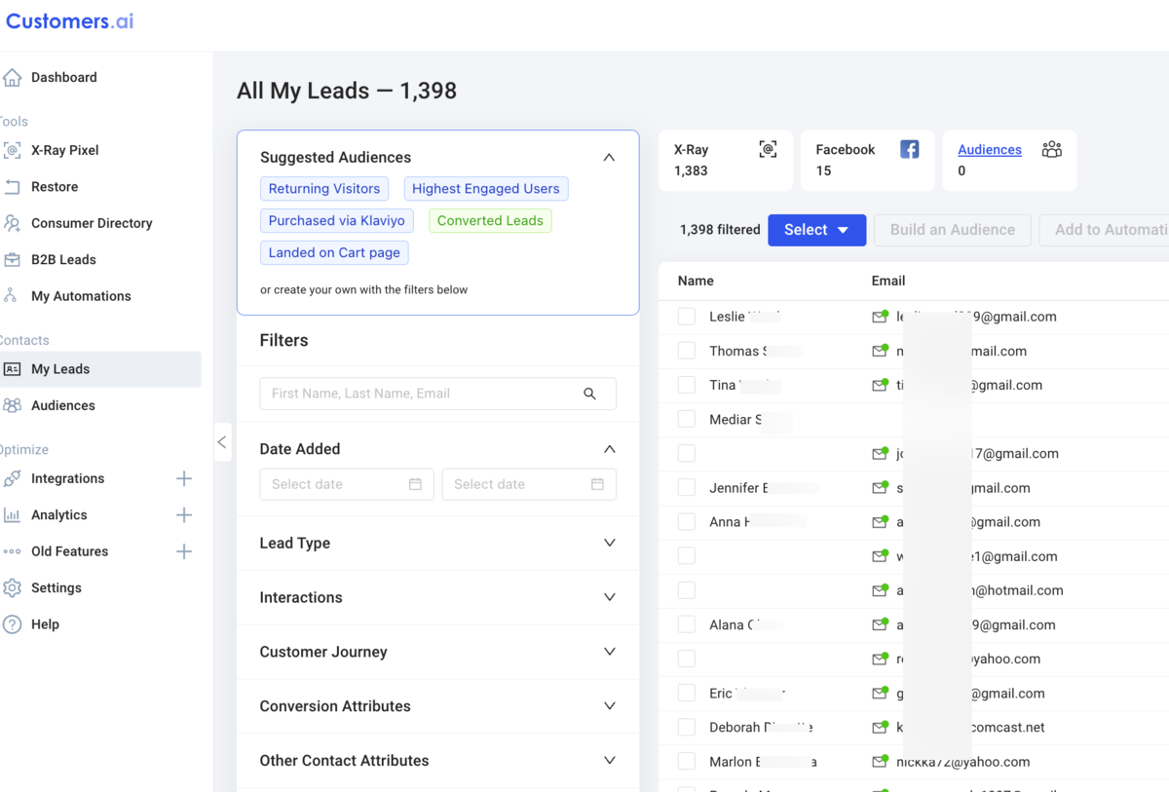Click the B2B Leads briefcase icon

12,260
